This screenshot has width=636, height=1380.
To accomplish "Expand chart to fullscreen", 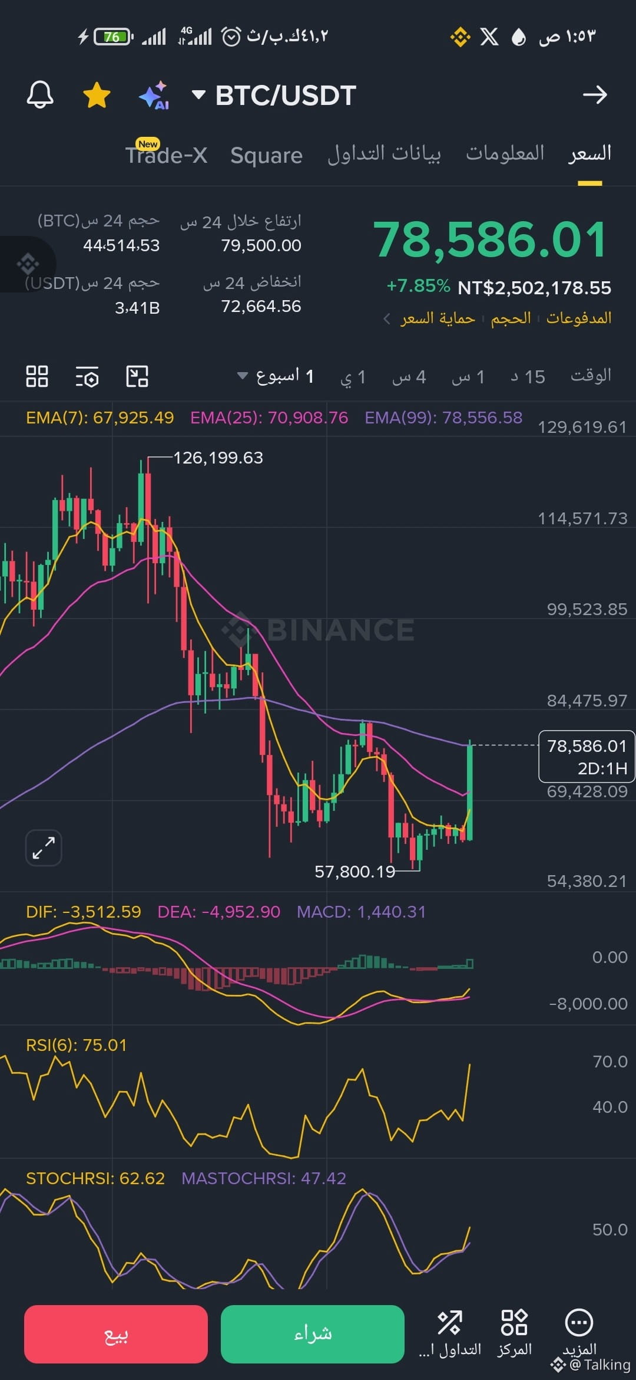I will [x=44, y=848].
